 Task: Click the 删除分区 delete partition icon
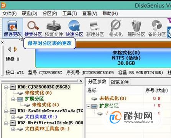pos(136,28)
